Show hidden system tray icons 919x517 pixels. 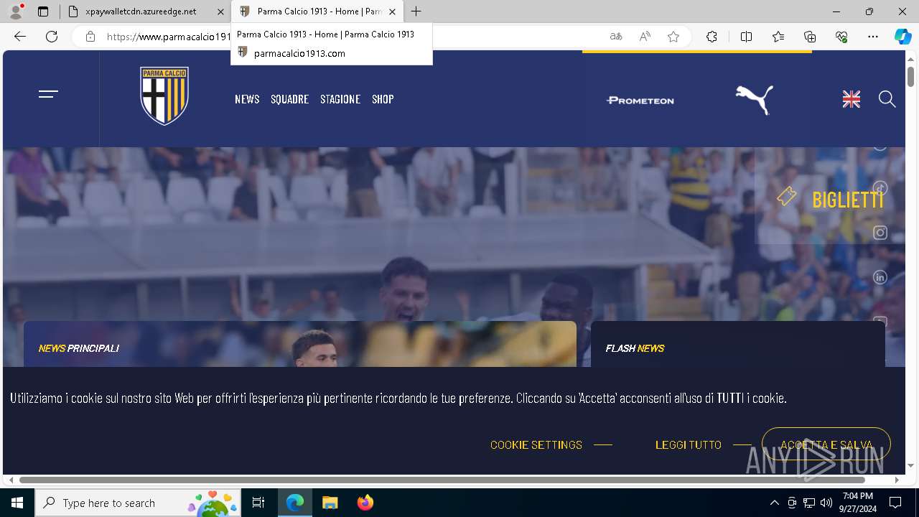point(774,503)
